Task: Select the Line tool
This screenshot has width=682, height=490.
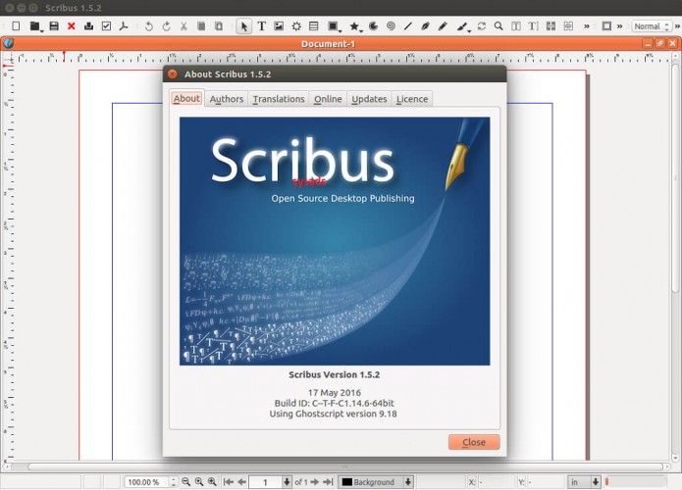Action: click(x=408, y=26)
